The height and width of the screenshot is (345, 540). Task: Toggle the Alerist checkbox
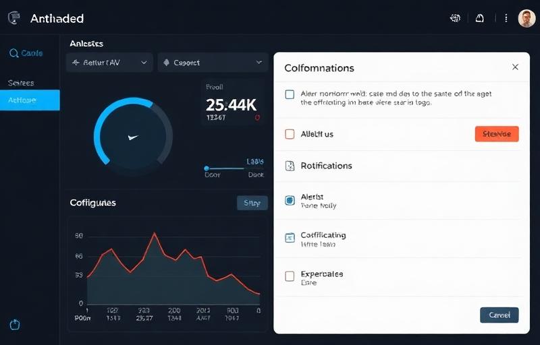click(x=290, y=200)
